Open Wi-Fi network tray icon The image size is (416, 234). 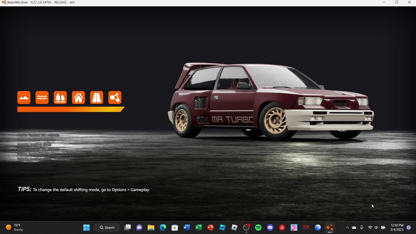(370, 227)
